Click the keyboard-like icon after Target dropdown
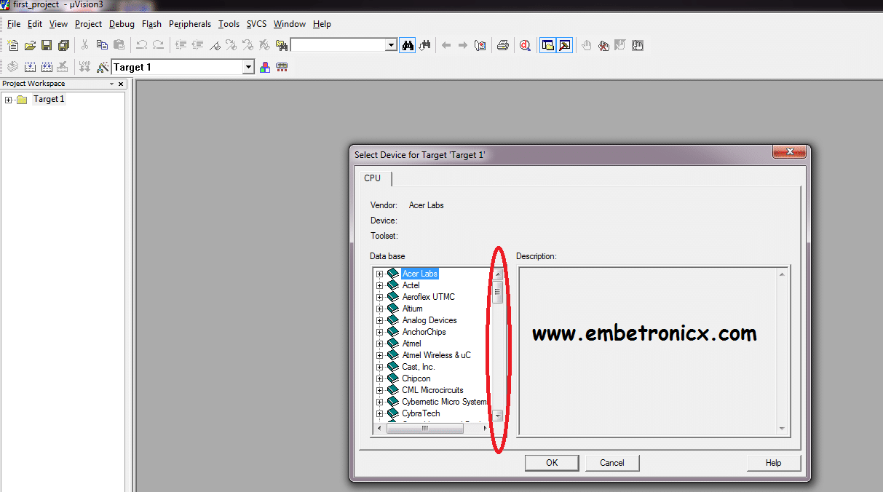This screenshot has height=492, width=883. (282, 67)
